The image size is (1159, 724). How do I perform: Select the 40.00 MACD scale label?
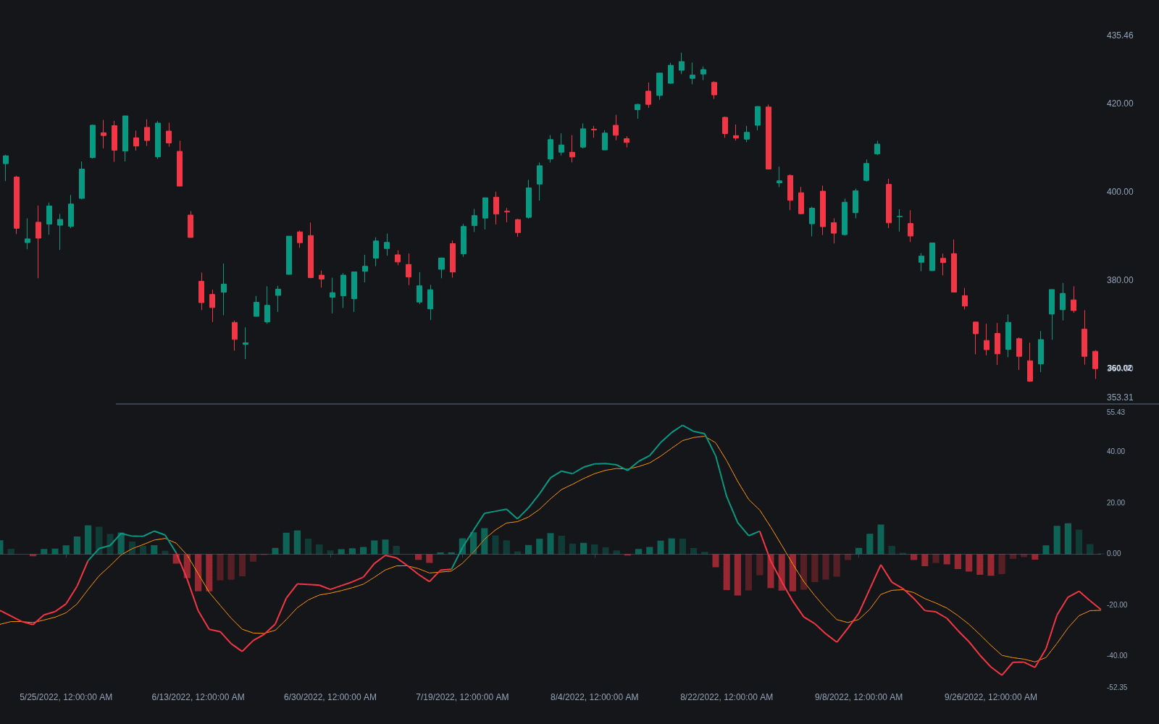pos(1116,452)
